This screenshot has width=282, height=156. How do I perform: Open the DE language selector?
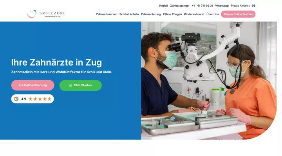[253, 6]
